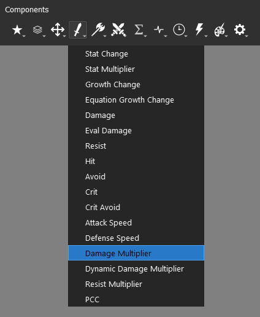This screenshot has height=317, width=260.
Task: Click the sword combat components icon
Action: pyautogui.click(x=78, y=30)
